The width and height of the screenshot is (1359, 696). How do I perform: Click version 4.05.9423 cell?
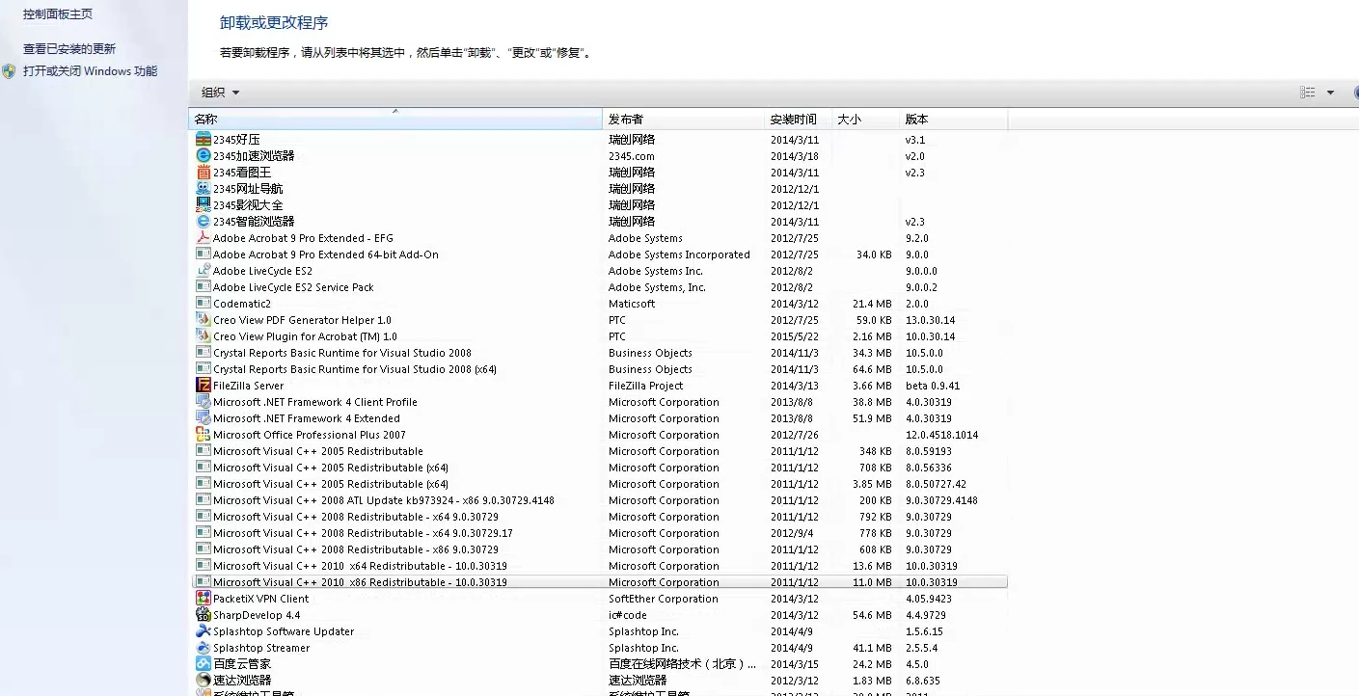click(931, 599)
